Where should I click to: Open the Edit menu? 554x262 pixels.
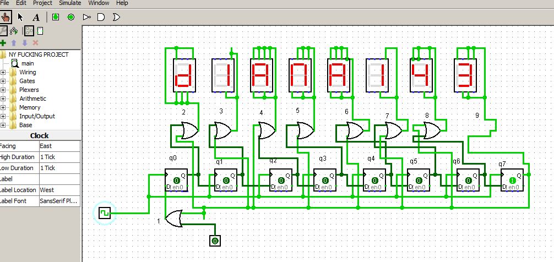point(21,3)
